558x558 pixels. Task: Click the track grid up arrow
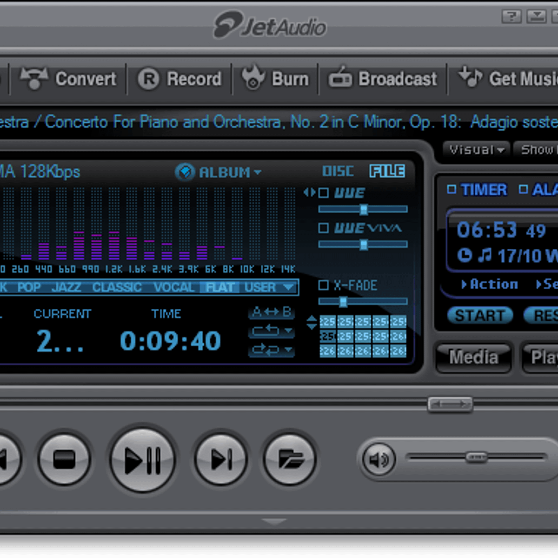pos(312,318)
